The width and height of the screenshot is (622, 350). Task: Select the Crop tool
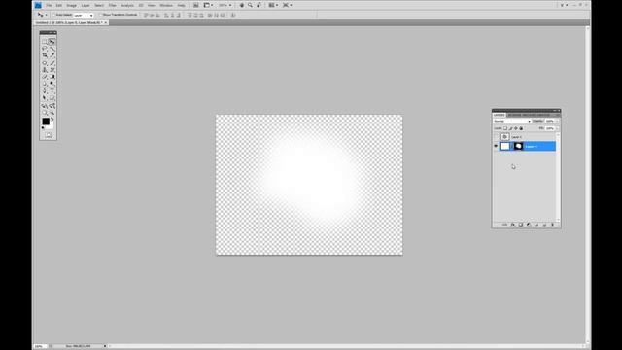(x=45, y=55)
